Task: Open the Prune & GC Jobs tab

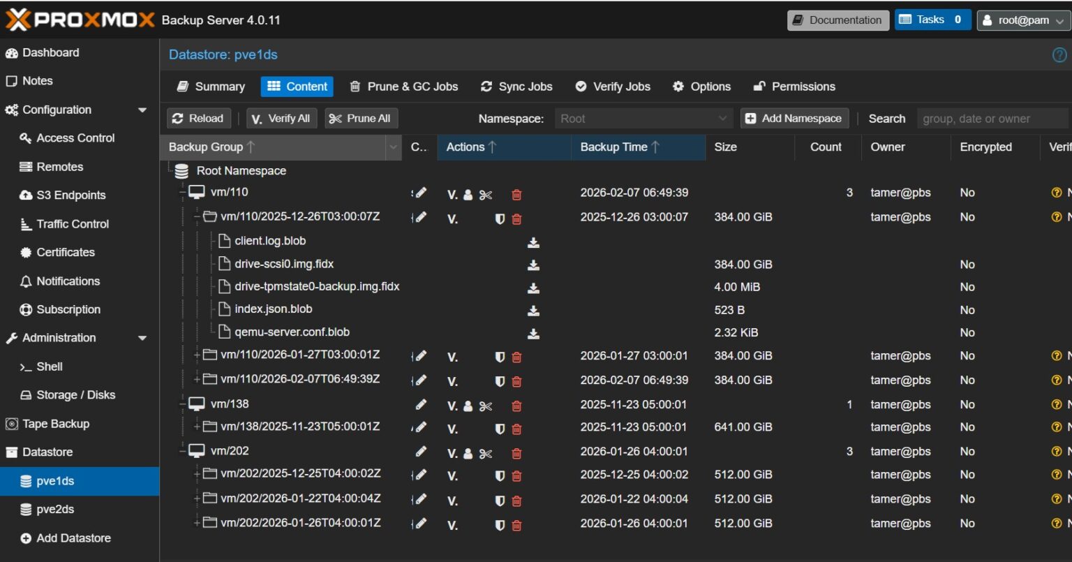Action: (403, 87)
